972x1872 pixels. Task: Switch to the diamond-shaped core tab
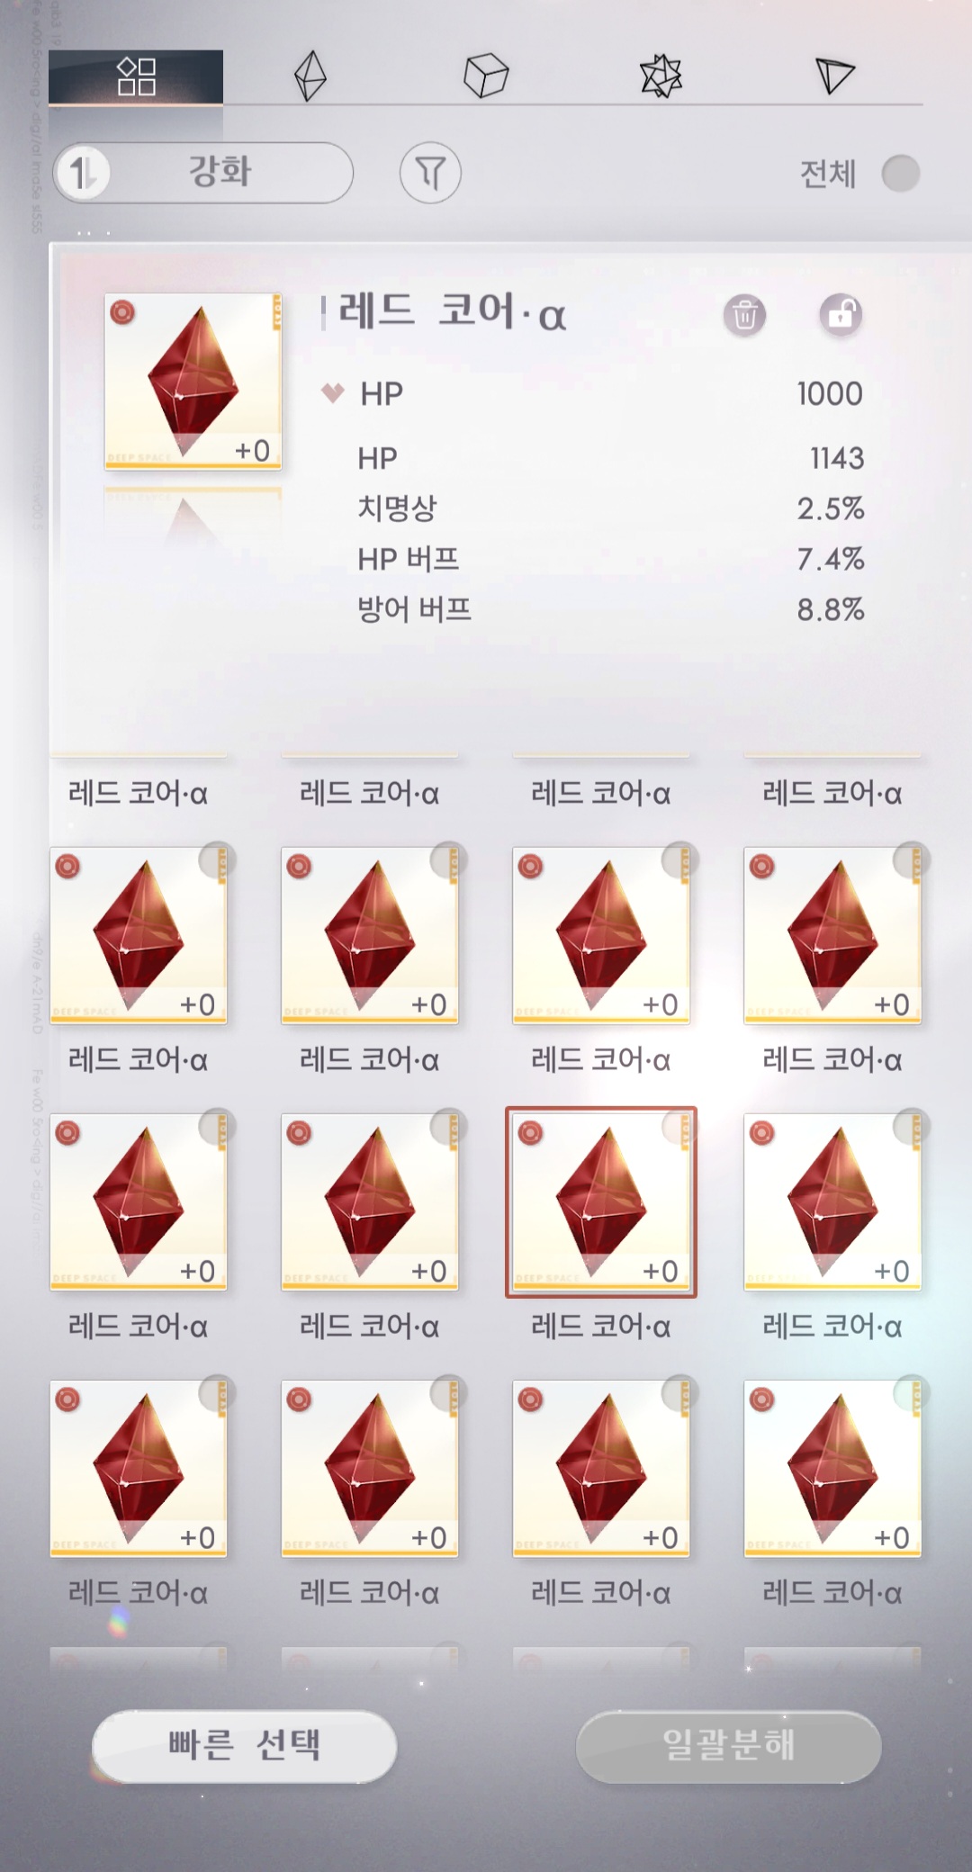click(310, 76)
